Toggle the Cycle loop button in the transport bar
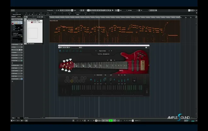Viewport: 208px width, 131px height. 103,121
